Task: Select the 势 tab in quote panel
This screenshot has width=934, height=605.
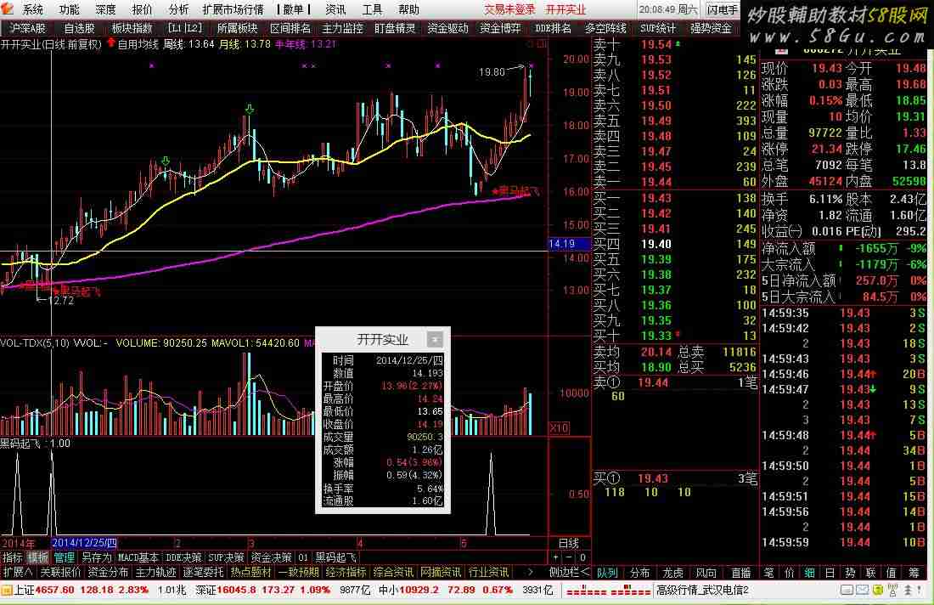Action: click(x=850, y=573)
